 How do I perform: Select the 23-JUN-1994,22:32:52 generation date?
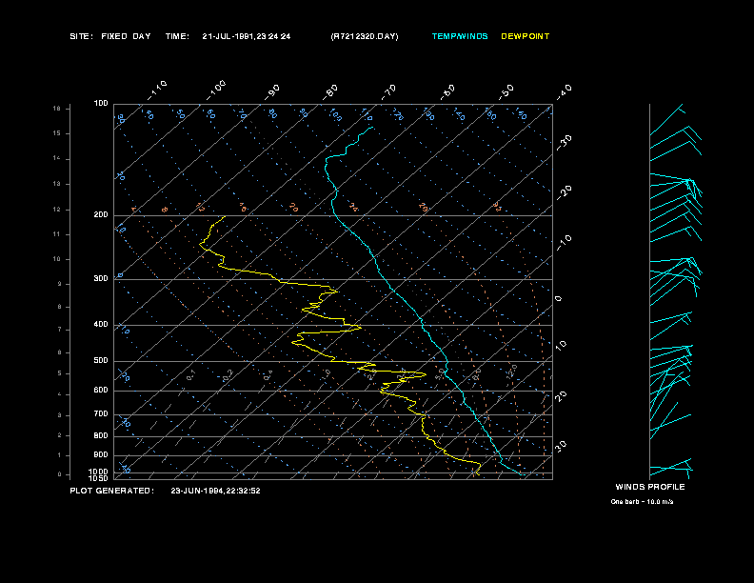coord(215,491)
